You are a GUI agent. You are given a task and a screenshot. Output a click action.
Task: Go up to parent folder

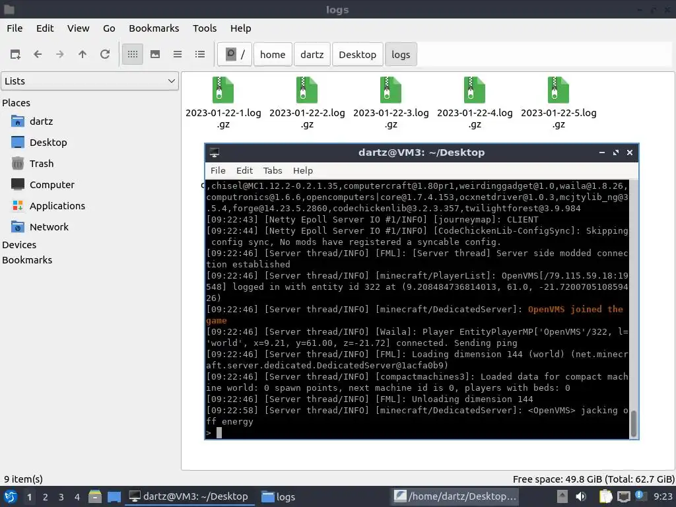click(x=83, y=54)
